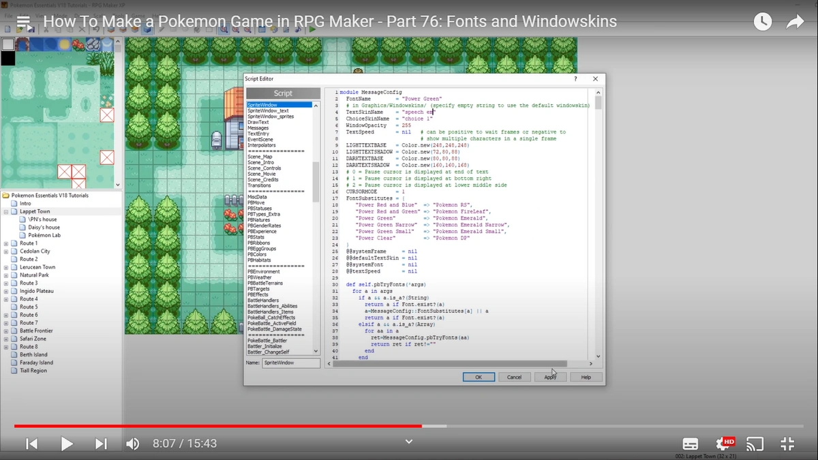The width and height of the screenshot is (818, 460).
Task: Click the Apply button in the Script Editor
Action: pos(550,377)
